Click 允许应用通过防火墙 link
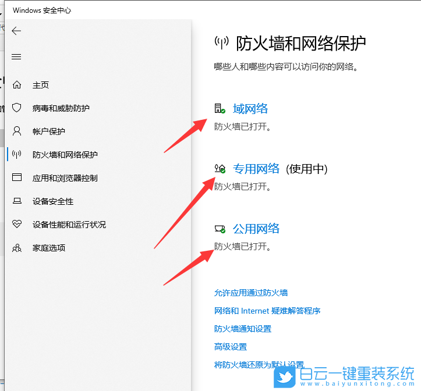Screen dimensions: 421x391 pos(251,293)
